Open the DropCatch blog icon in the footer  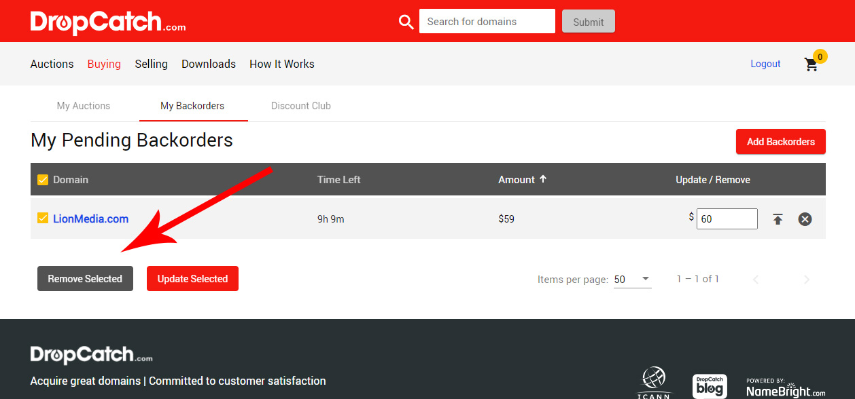tap(710, 386)
